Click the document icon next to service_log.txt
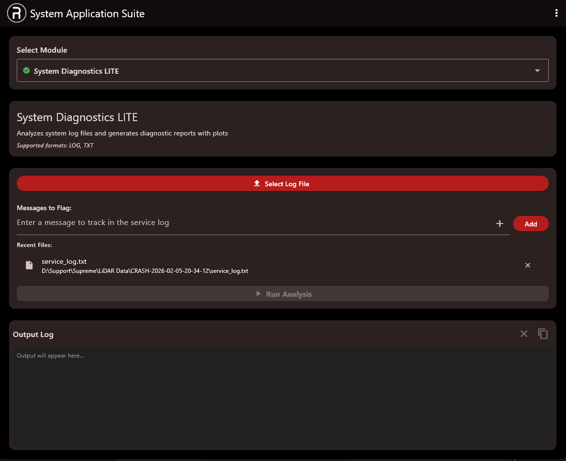 [x=29, y=265]
